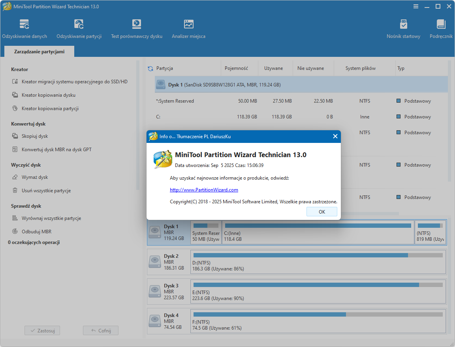Click Usuń wszystkie partycje trash icon
Viewport: 455px width, 347px height.
tap(15, 190)
